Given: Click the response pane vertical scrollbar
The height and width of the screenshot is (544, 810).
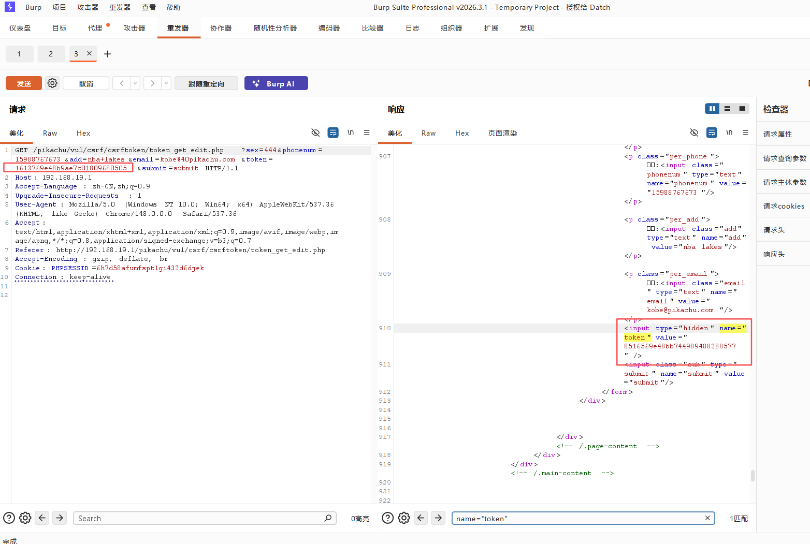Looking at the screenshot, I should pyautogui.click(x=753, y=476).
